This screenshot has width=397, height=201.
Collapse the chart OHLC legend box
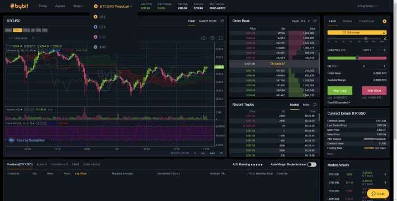tap(8, 46)
